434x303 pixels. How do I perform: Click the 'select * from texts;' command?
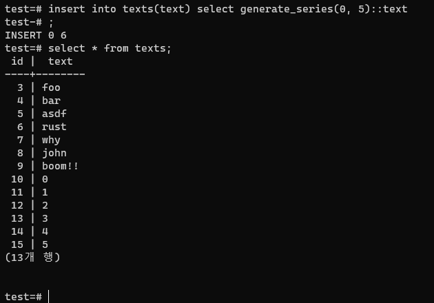click(110, 48)
